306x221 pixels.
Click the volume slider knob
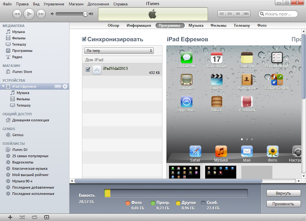[x=85, y=14]
